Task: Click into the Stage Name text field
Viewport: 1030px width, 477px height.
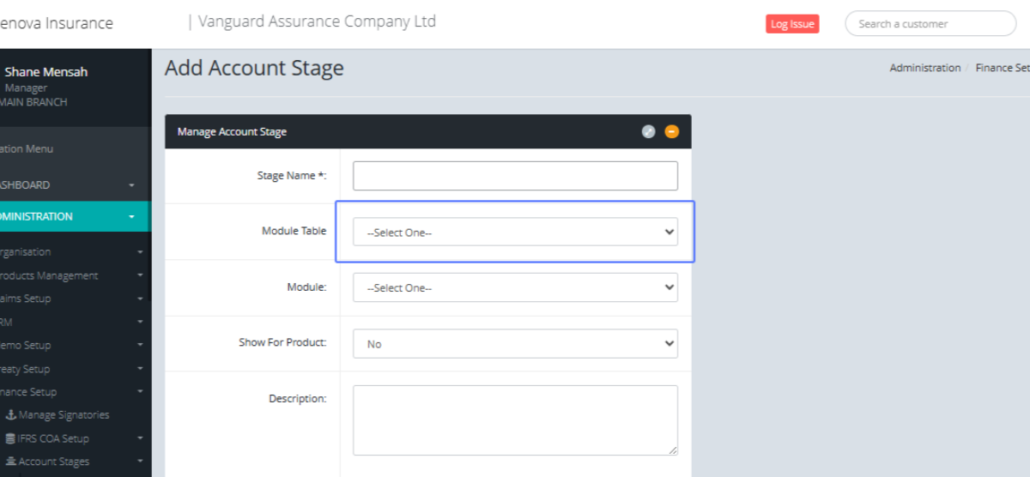Action: point(515,176)
